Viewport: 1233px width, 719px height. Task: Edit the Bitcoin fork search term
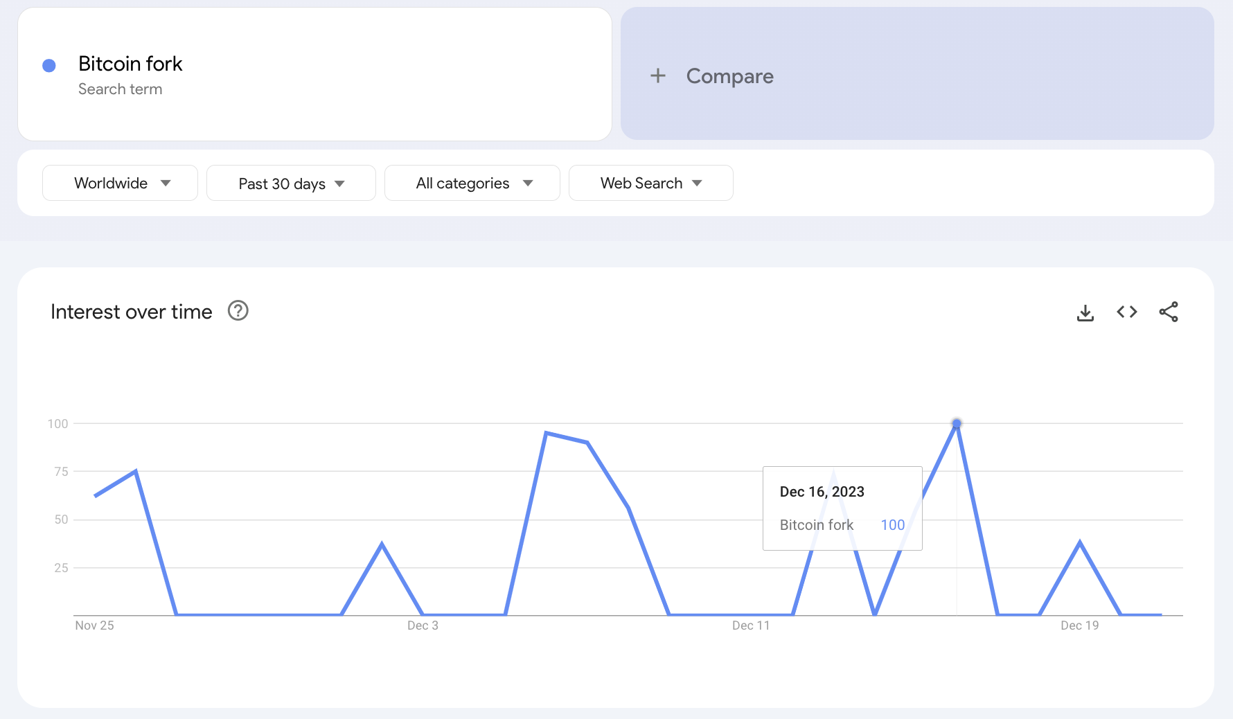click(314, 74)
